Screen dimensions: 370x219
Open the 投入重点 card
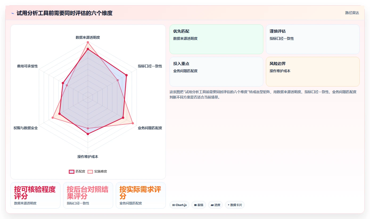216,72
